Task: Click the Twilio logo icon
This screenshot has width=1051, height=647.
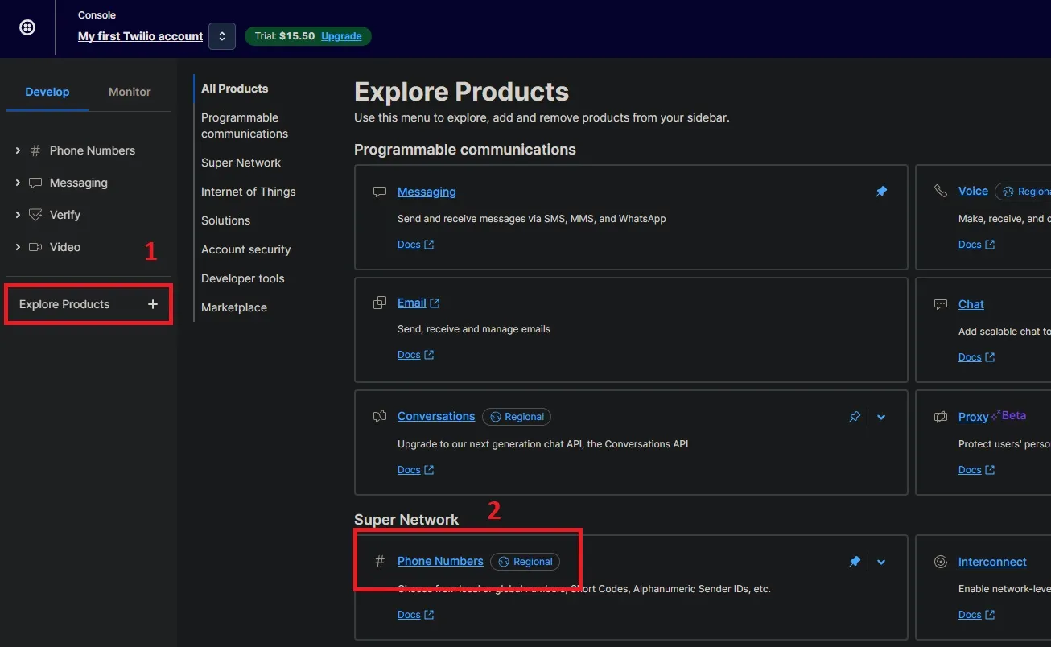Action: click(x=27, y=28)
